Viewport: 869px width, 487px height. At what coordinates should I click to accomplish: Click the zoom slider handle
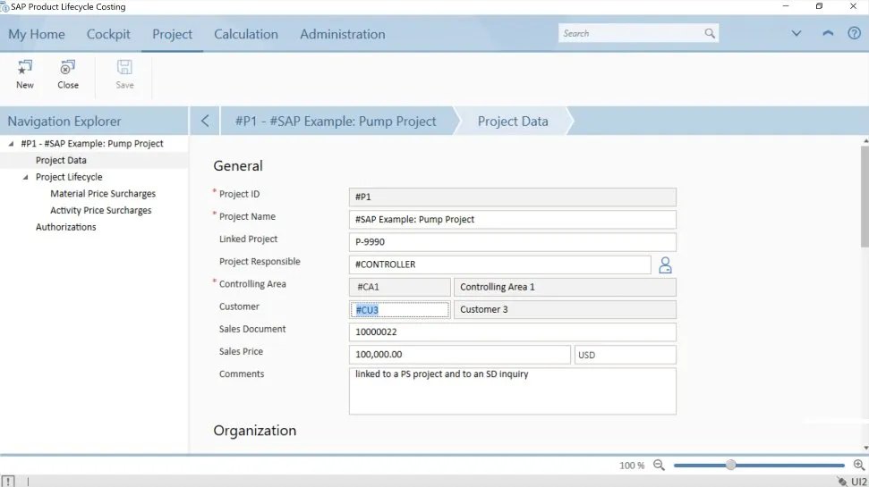(731, 466)
